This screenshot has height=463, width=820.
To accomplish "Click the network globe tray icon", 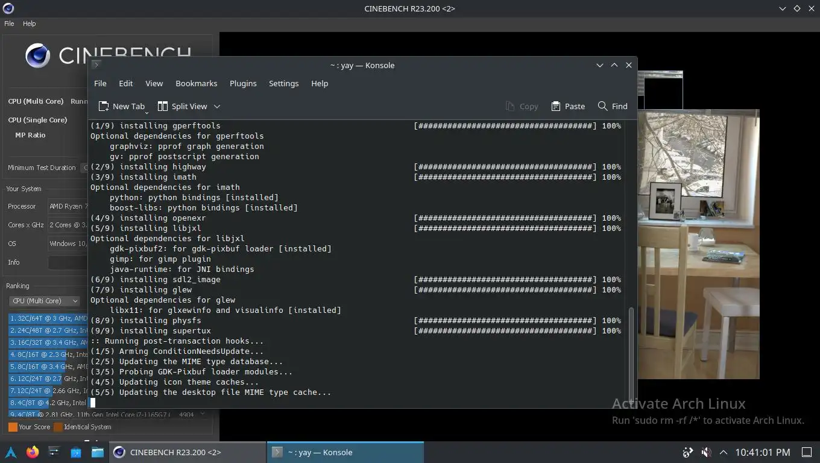I will pyautogui.click(x=687, y=452).
